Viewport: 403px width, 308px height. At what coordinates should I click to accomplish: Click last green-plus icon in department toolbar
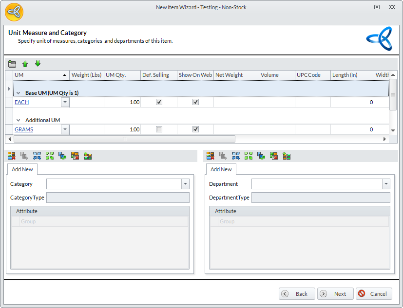click(x=287, y=156)
